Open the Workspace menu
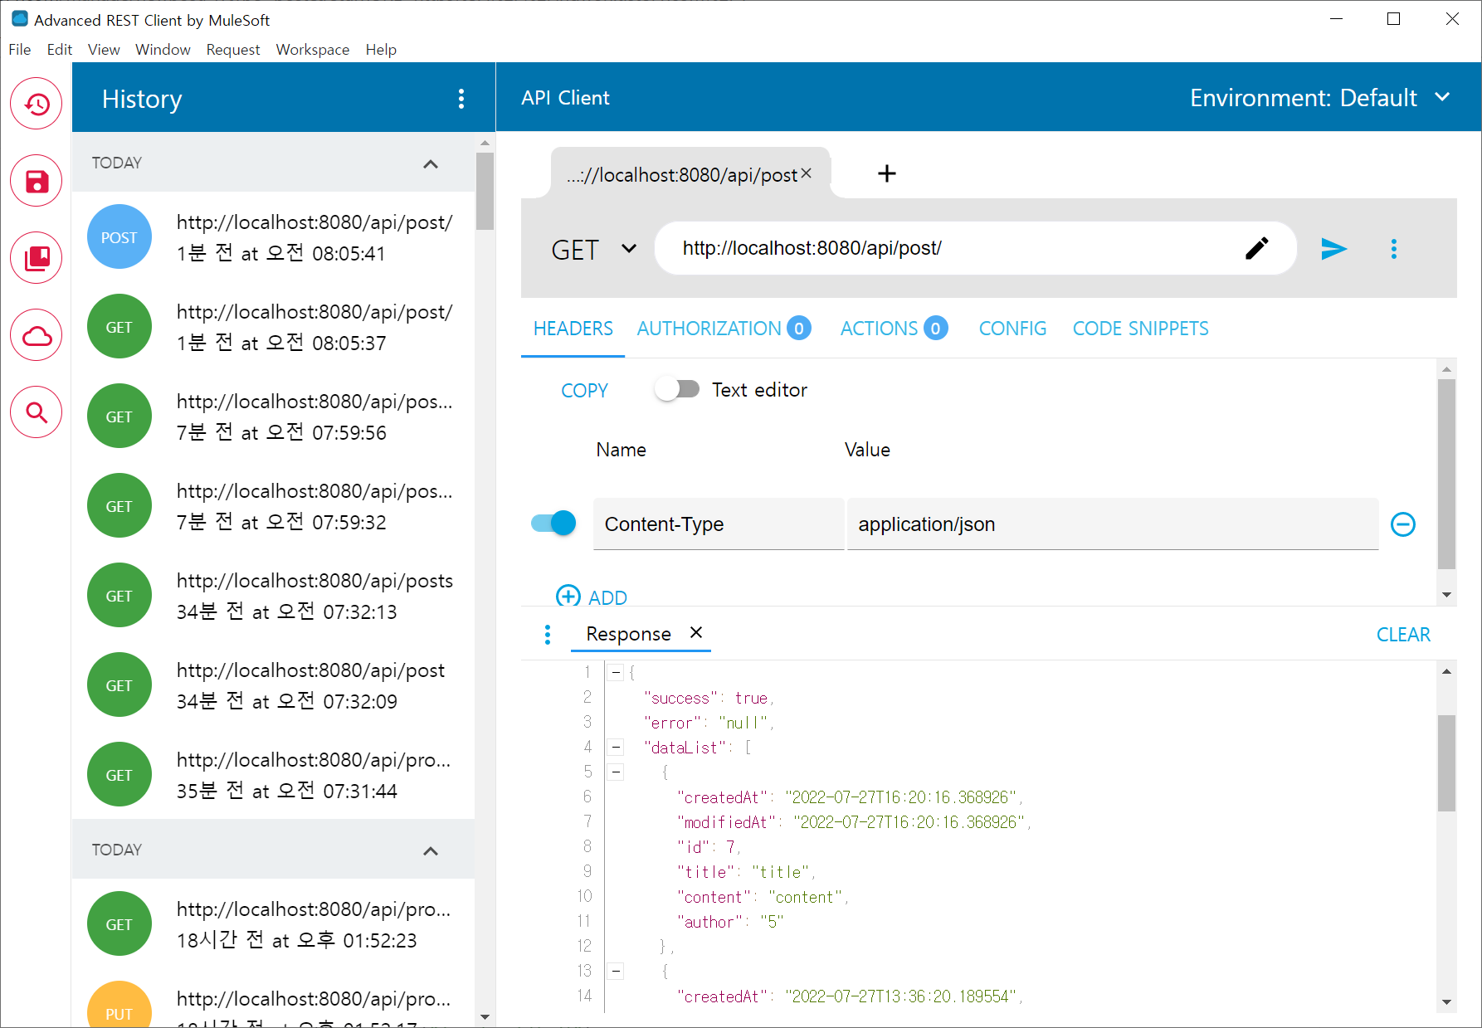 point(313,50)
